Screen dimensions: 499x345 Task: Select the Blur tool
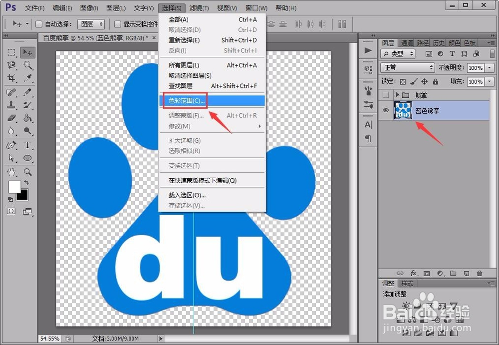11,131
